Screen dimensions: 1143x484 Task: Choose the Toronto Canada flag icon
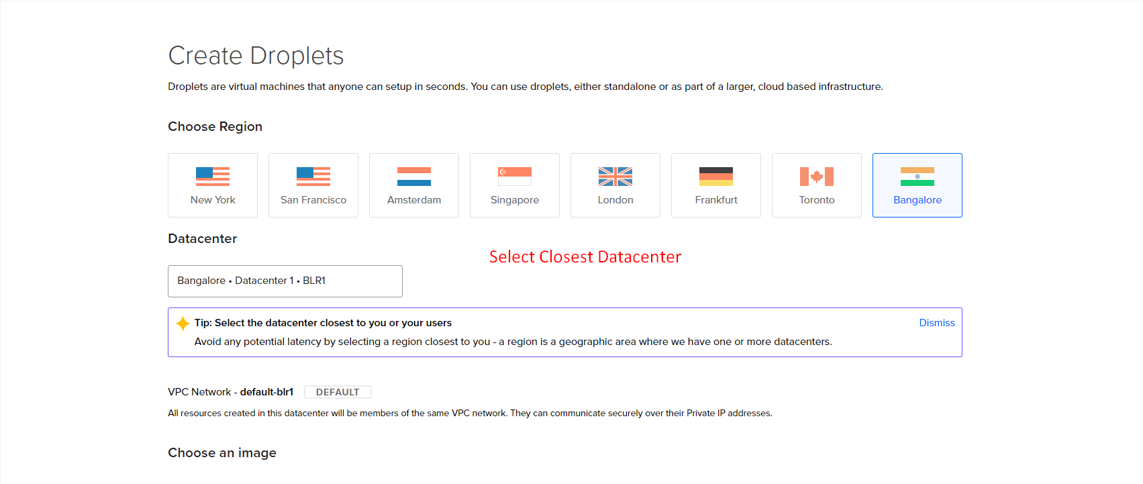click(x=817, y=177)
